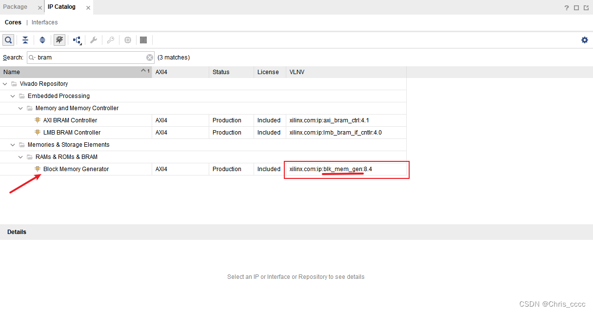
Task: Collapse the Embedded Processing category
Action: click(x=13, y=96)
